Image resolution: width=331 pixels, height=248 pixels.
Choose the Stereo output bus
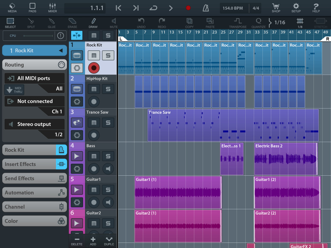[x=34, y=124]
